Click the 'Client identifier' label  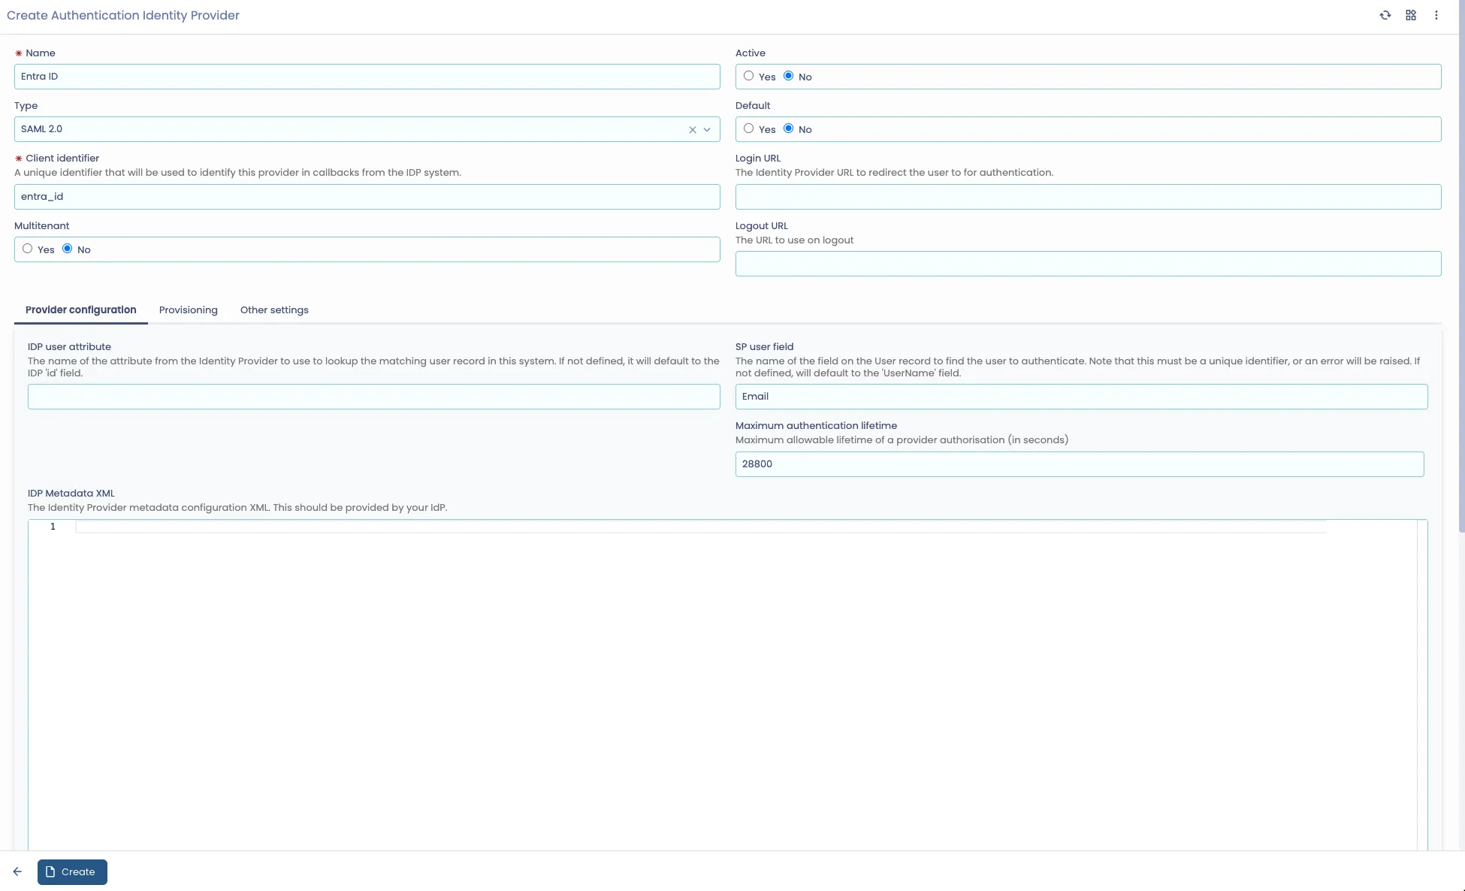coord(62,159)
